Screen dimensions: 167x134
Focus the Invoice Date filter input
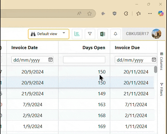click(32, 60)
